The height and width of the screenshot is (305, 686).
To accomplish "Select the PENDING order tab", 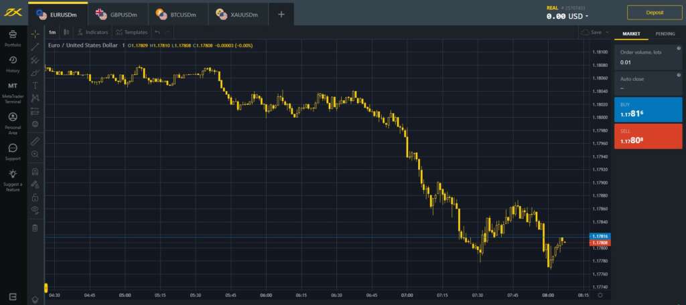I will coord(665,33).
